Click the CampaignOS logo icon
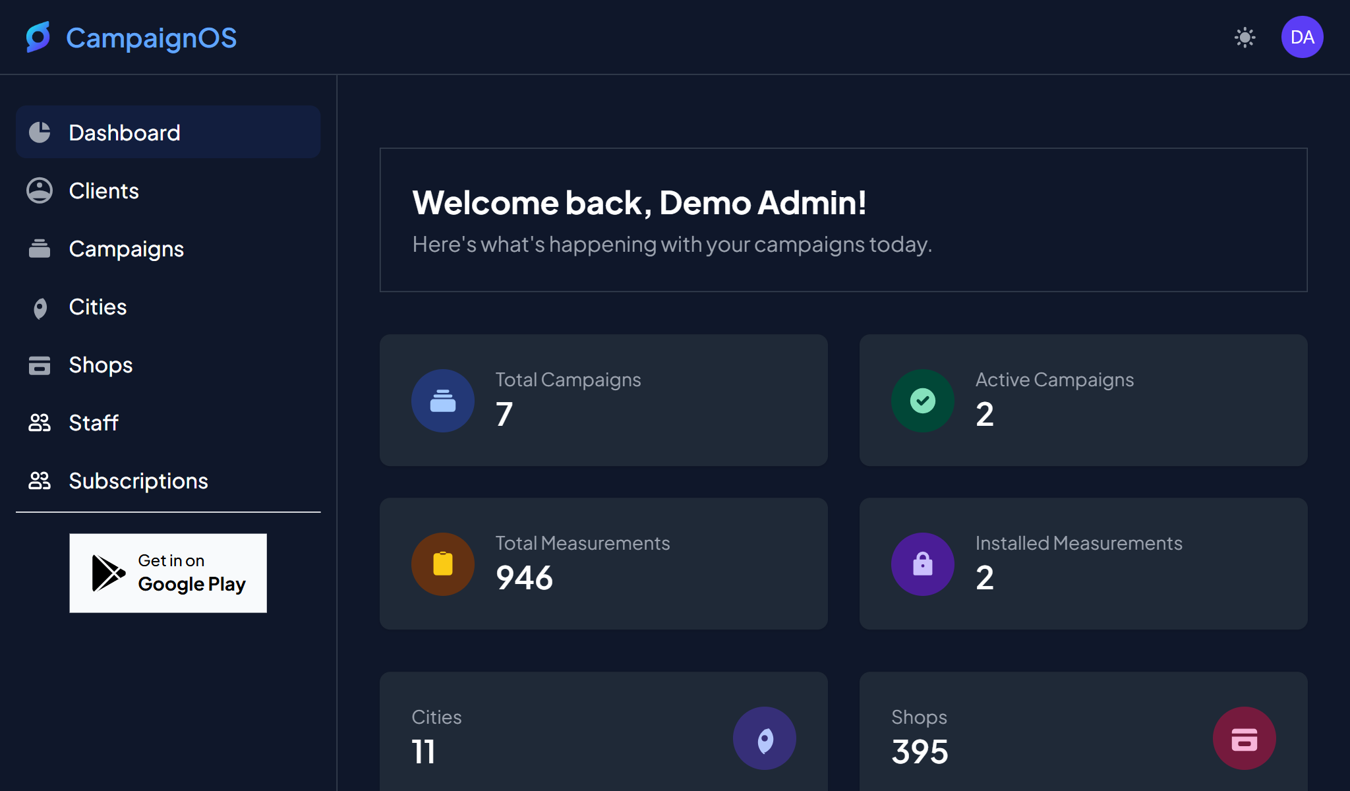 [38, 37]
